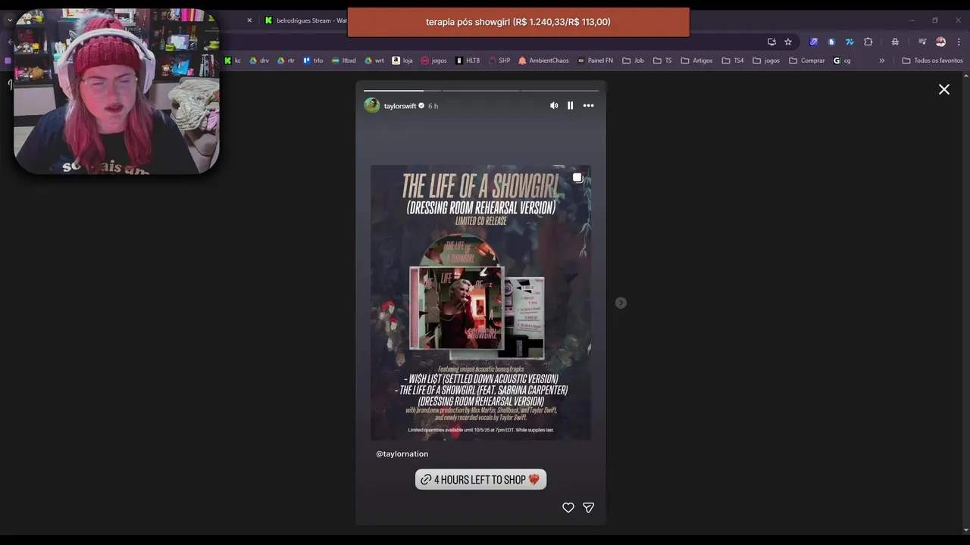970x545 pixels.
Task: Open the browser Extensions puzzle icon
Action: click(868, 42)
